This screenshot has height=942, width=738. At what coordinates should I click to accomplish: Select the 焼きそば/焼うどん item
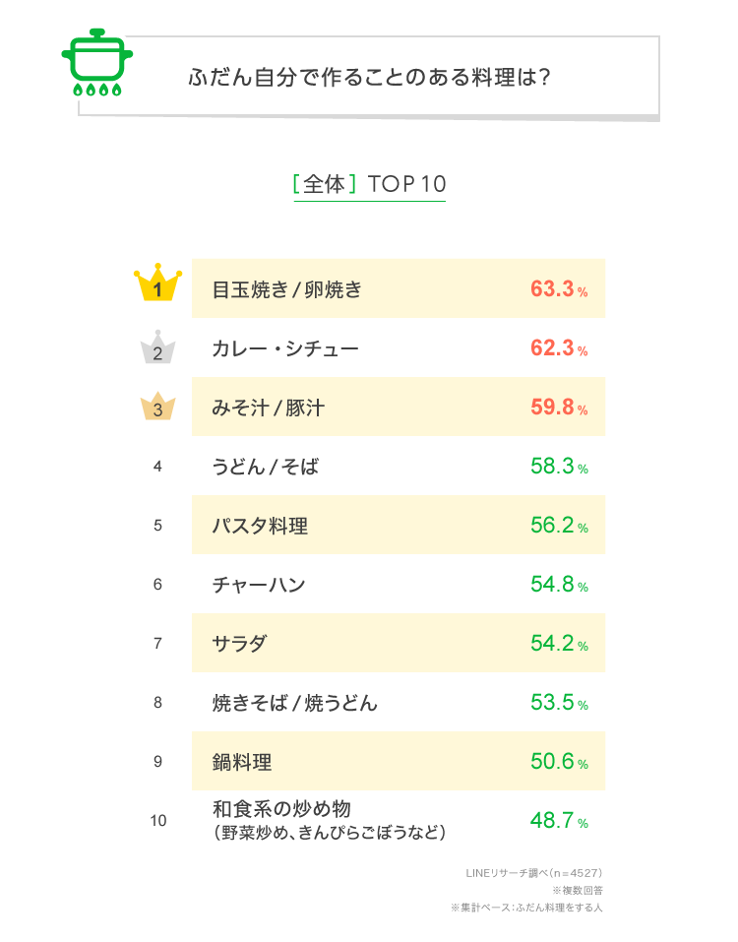pos(295,703)
